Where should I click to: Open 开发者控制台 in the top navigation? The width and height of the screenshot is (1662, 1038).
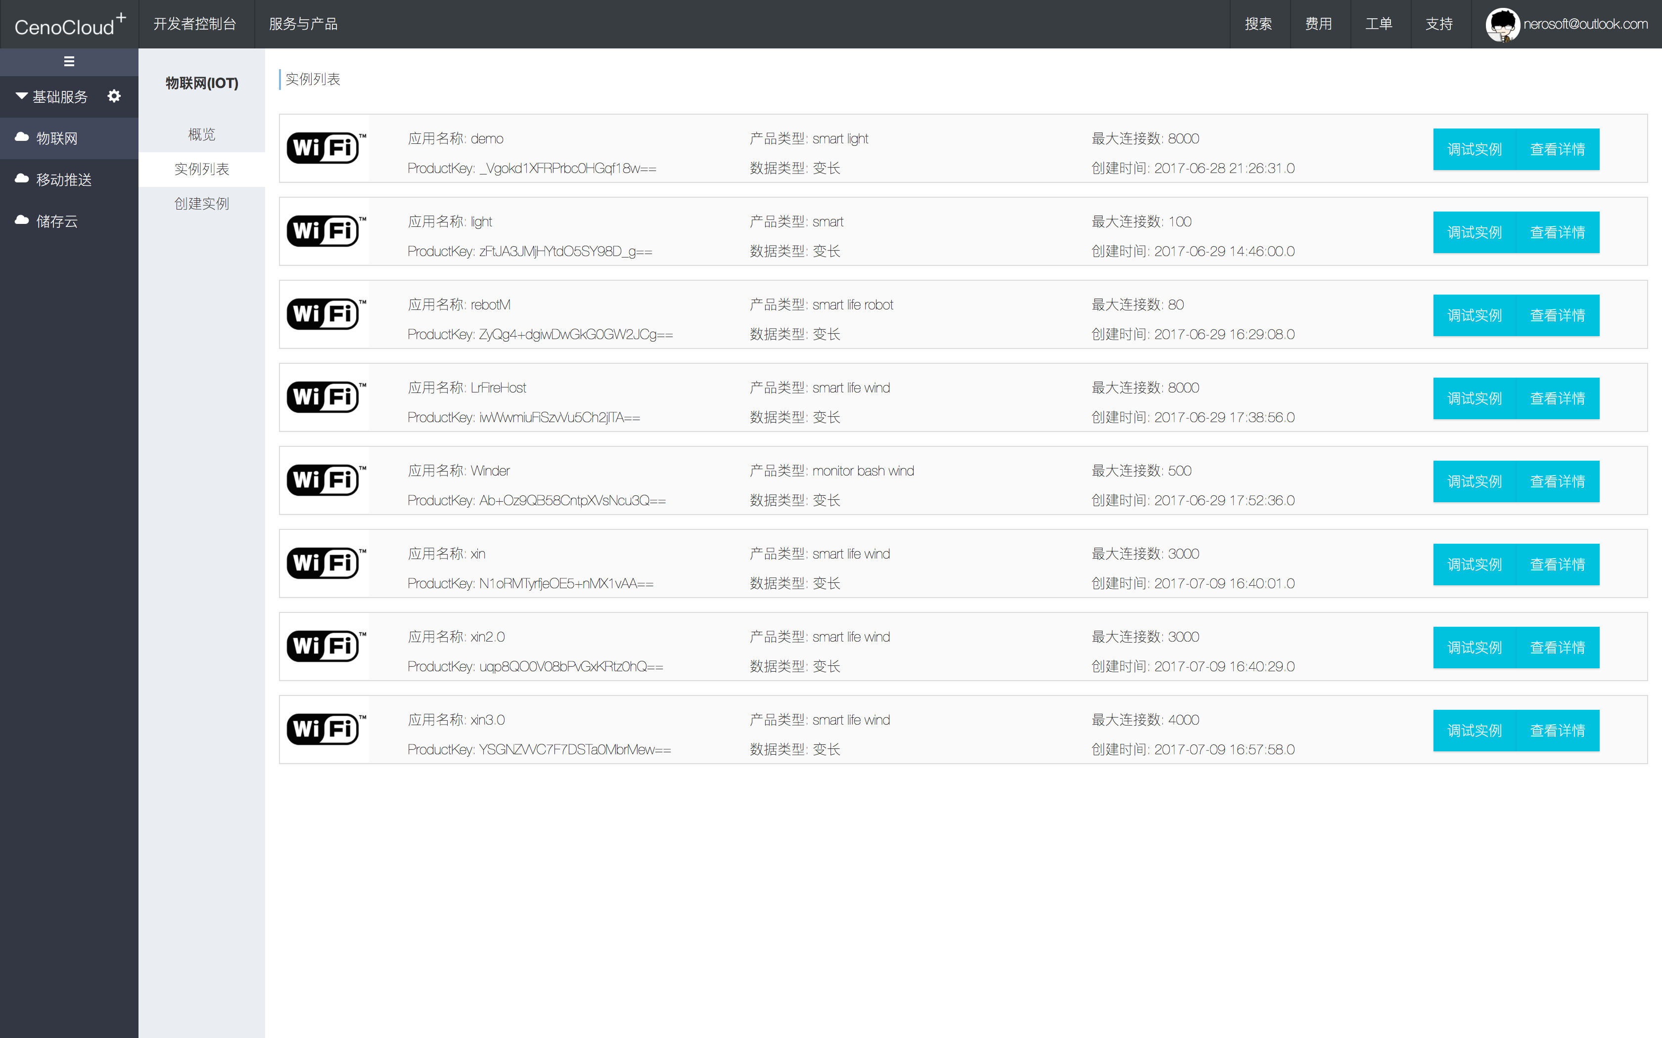(195, 24)
